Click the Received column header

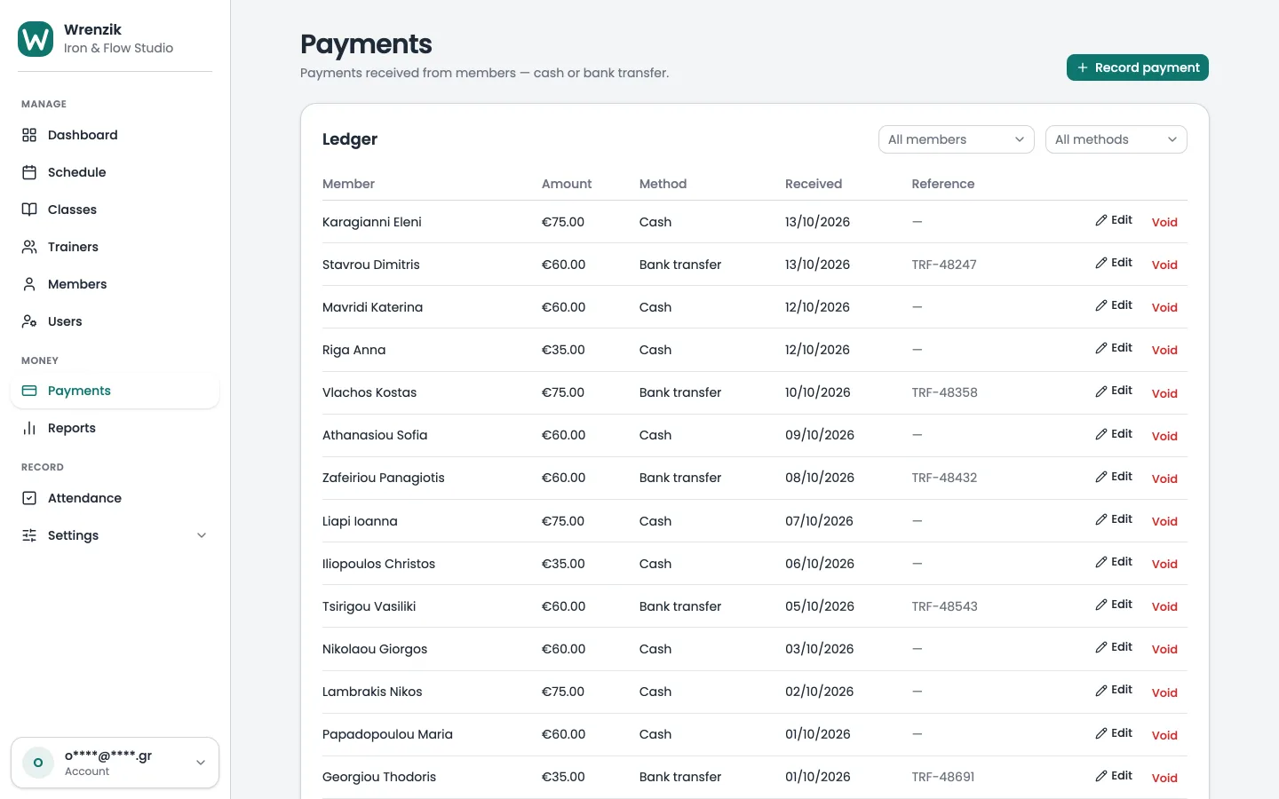click(x=814, y=184)
